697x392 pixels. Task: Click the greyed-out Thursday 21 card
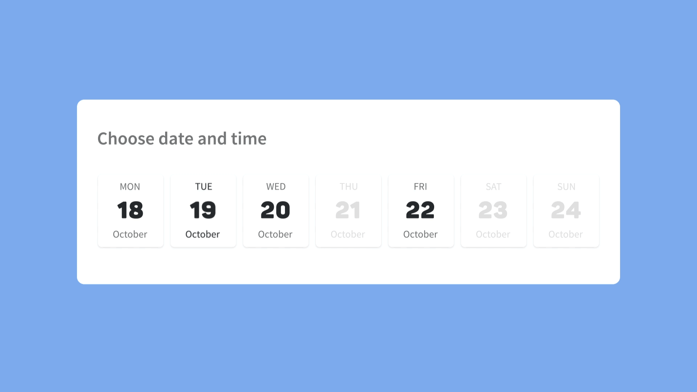coord(348,210)
